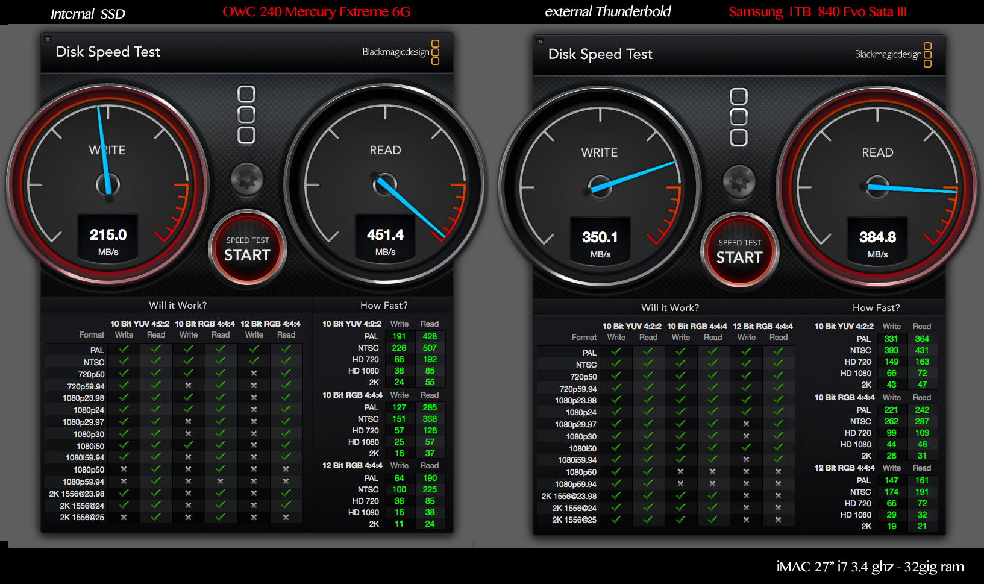The height and width of the screenshot is (584, 984).
Task: Select the "Will it Work?" heading, Thunderbolt window
Action: pyautogui.click(x=670, y=308)
